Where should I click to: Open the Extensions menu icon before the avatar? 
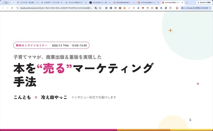pos(170,8)
